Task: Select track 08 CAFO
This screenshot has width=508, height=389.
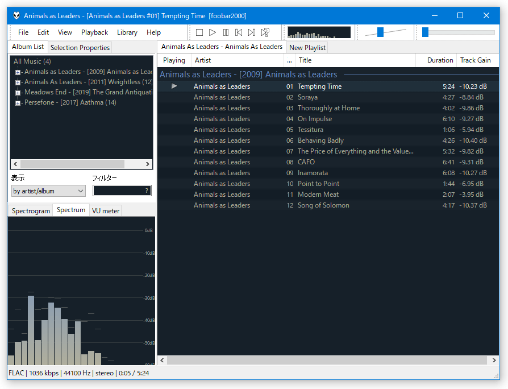Action: [328, 162]
